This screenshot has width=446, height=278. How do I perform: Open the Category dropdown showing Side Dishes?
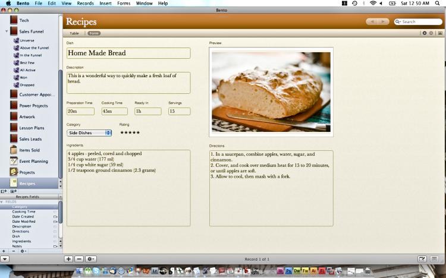coord(89,132)
